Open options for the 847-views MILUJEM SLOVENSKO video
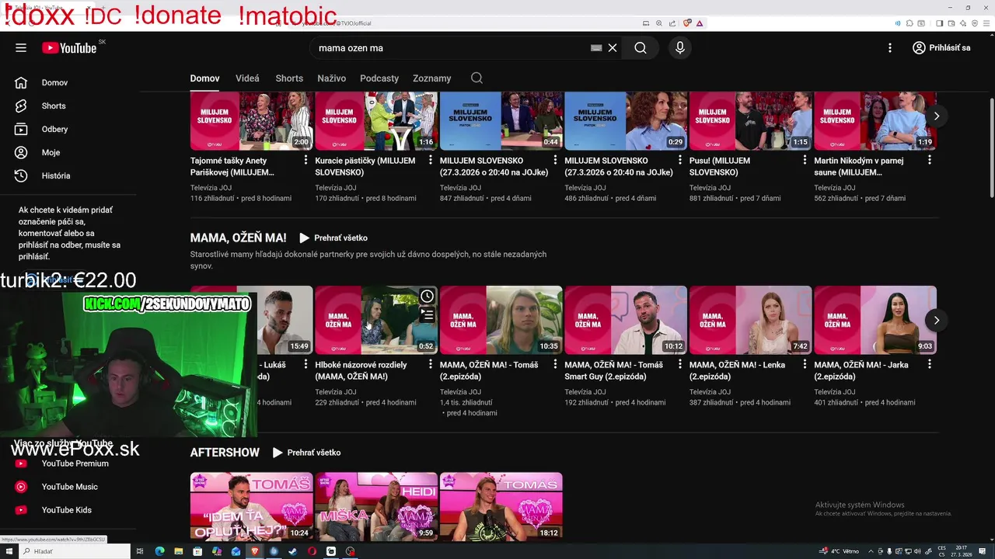Screen dimensions: 995x559 555,160
